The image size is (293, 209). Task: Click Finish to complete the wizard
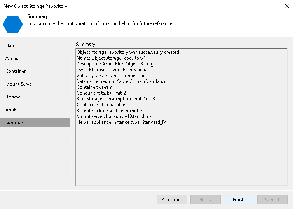239,200
